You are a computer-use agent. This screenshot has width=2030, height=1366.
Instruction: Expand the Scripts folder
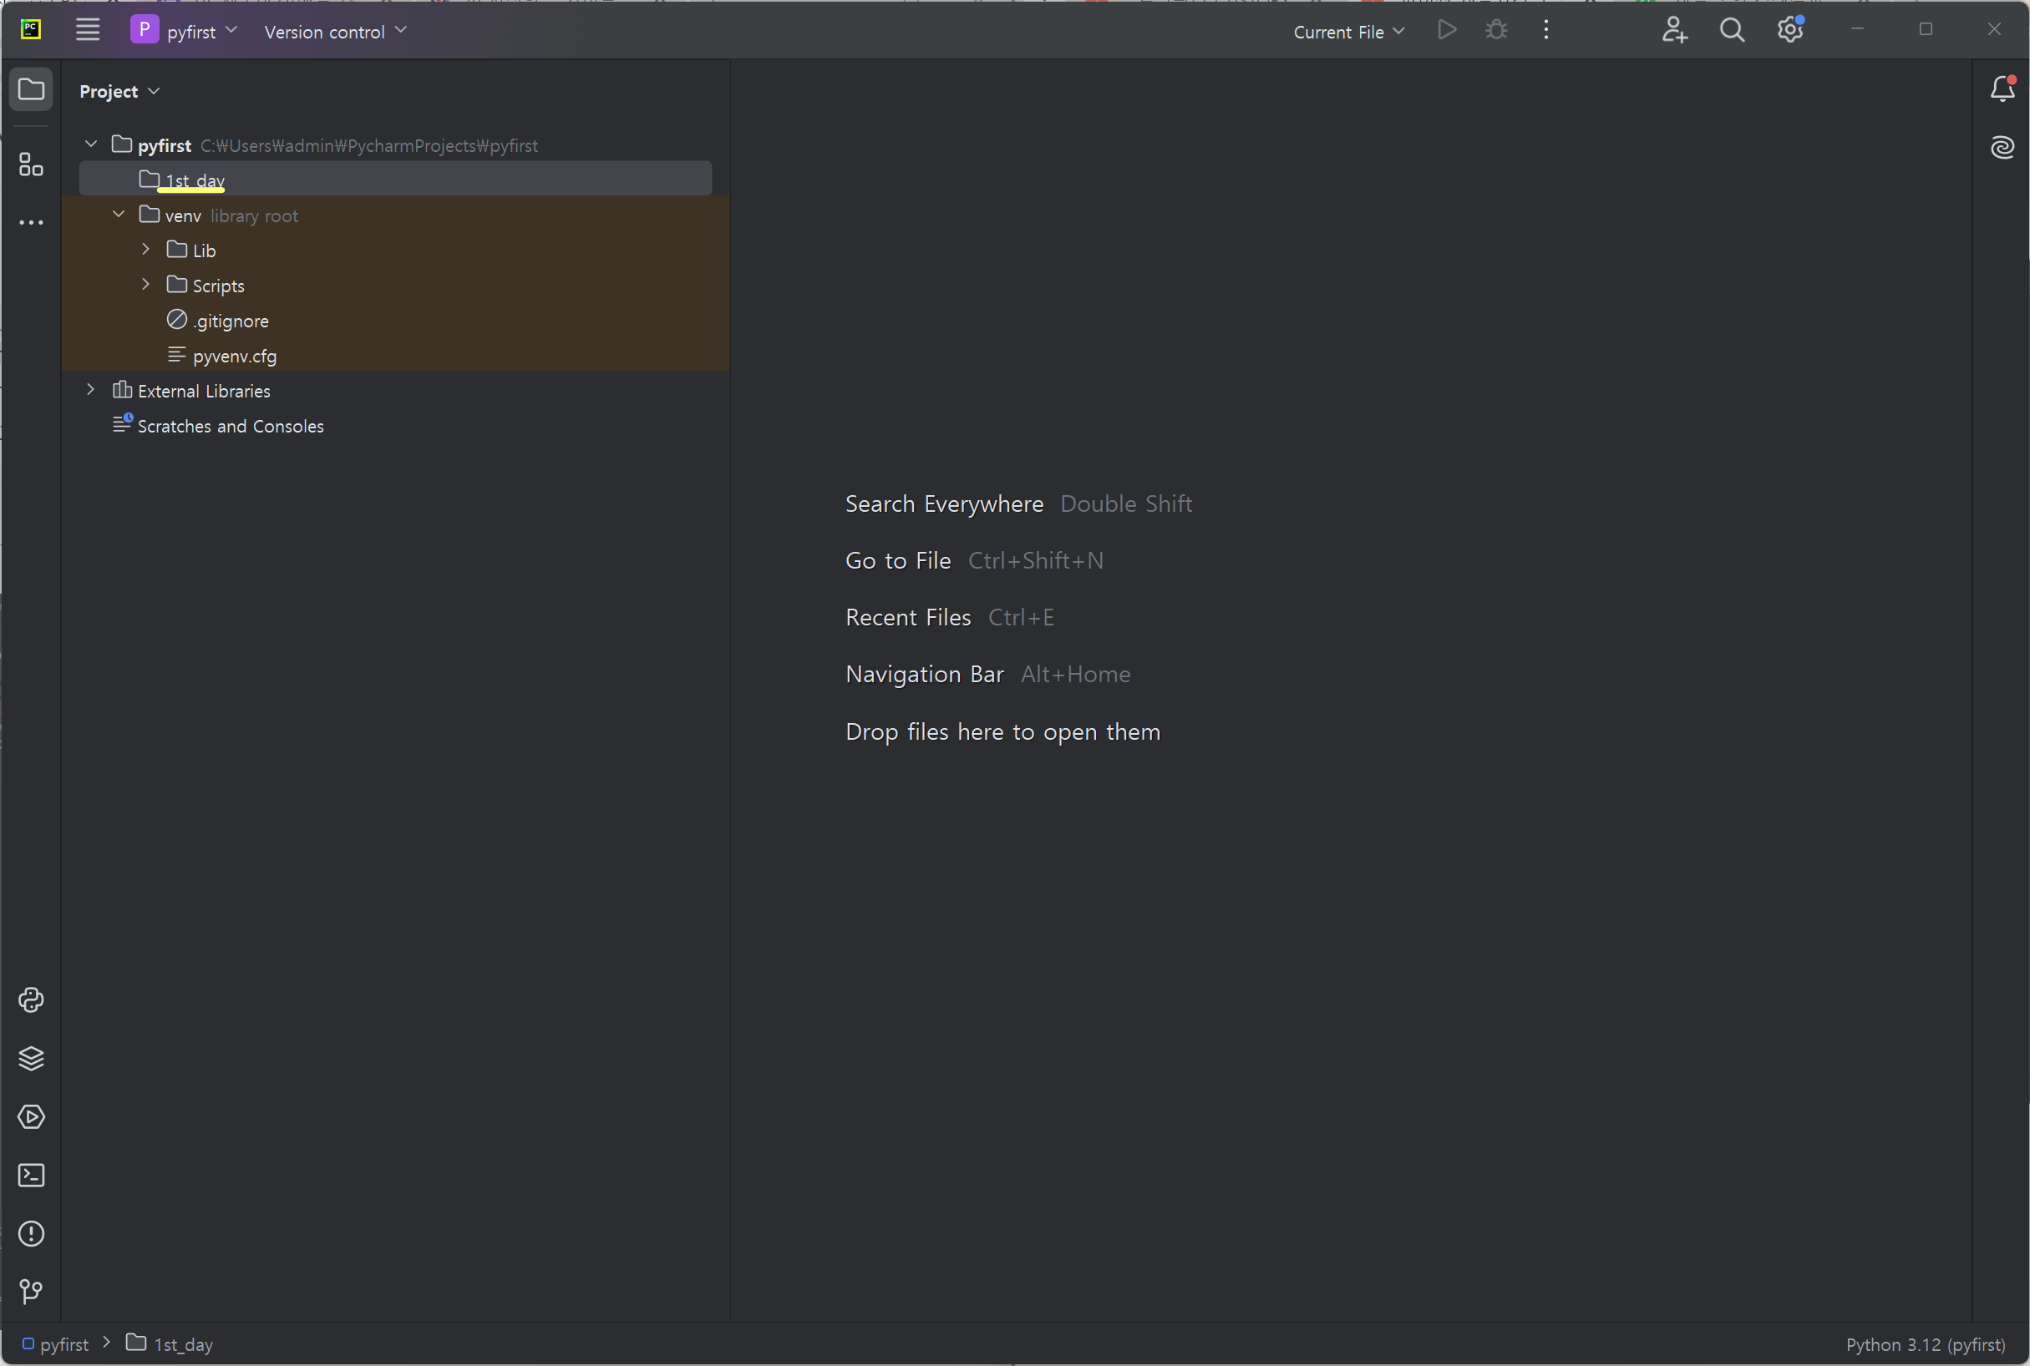(x=145, y=284)
